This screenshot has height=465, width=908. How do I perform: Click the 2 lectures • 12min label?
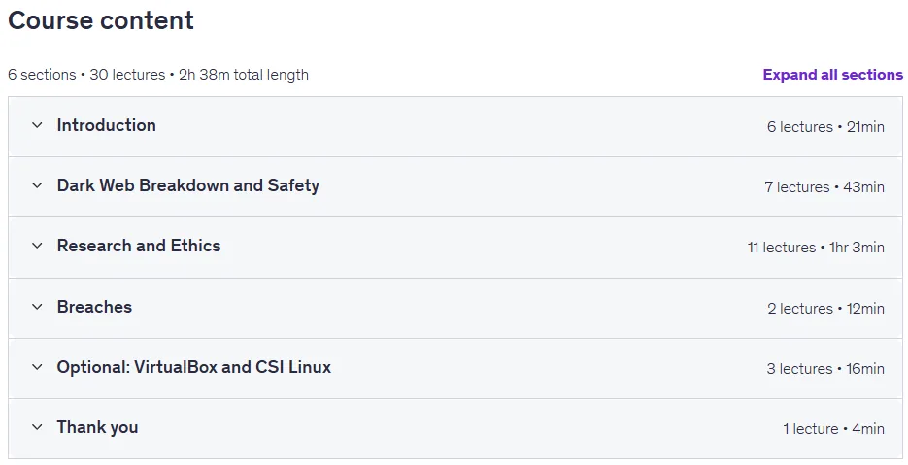point(826,308)
